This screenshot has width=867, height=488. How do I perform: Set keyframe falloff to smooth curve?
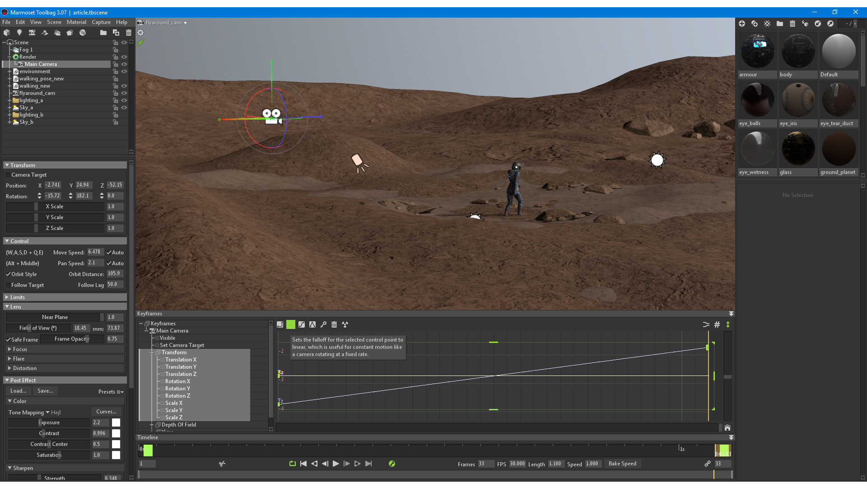302,324
